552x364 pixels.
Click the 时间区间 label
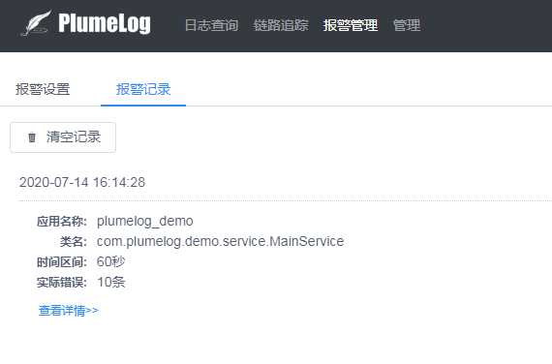[62, 262]
